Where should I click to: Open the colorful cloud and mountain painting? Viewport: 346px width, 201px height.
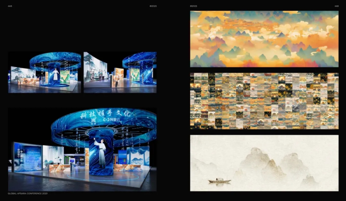[264, 39]
